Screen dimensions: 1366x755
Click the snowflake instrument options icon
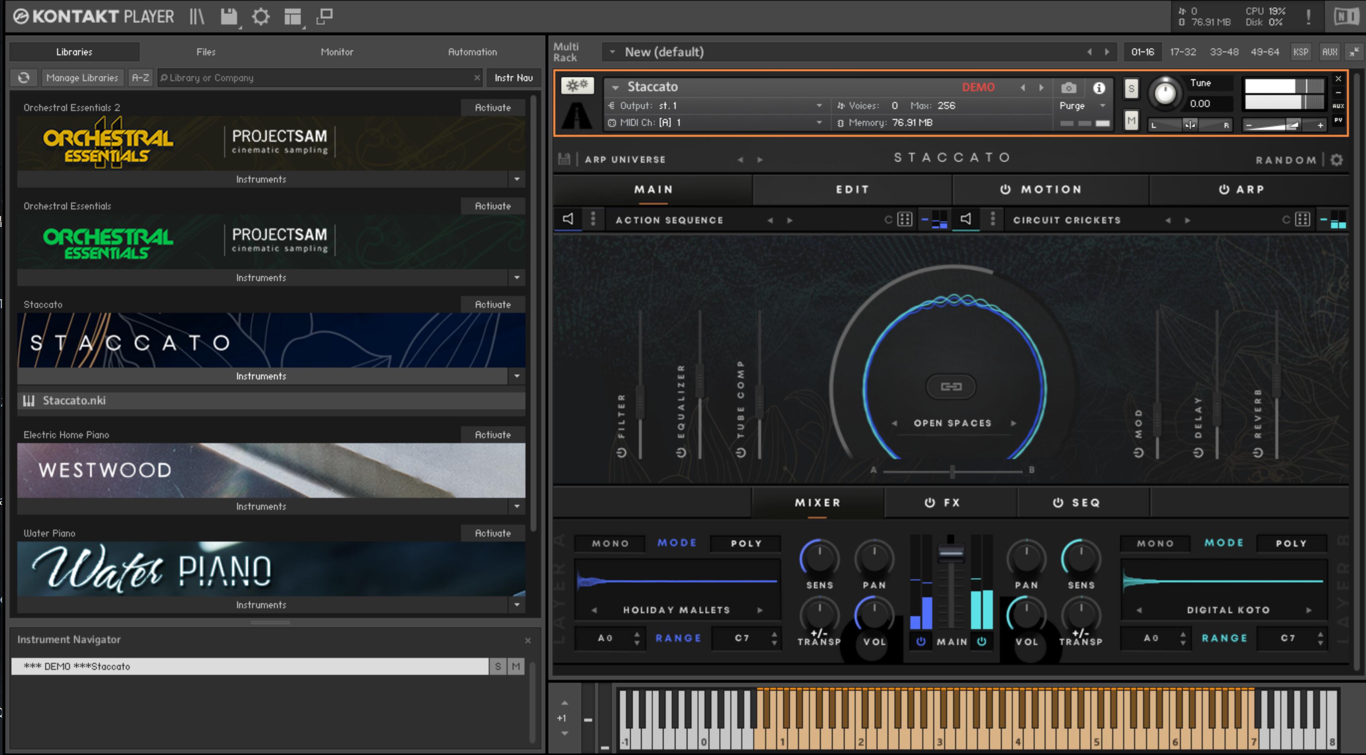[577, 86]
